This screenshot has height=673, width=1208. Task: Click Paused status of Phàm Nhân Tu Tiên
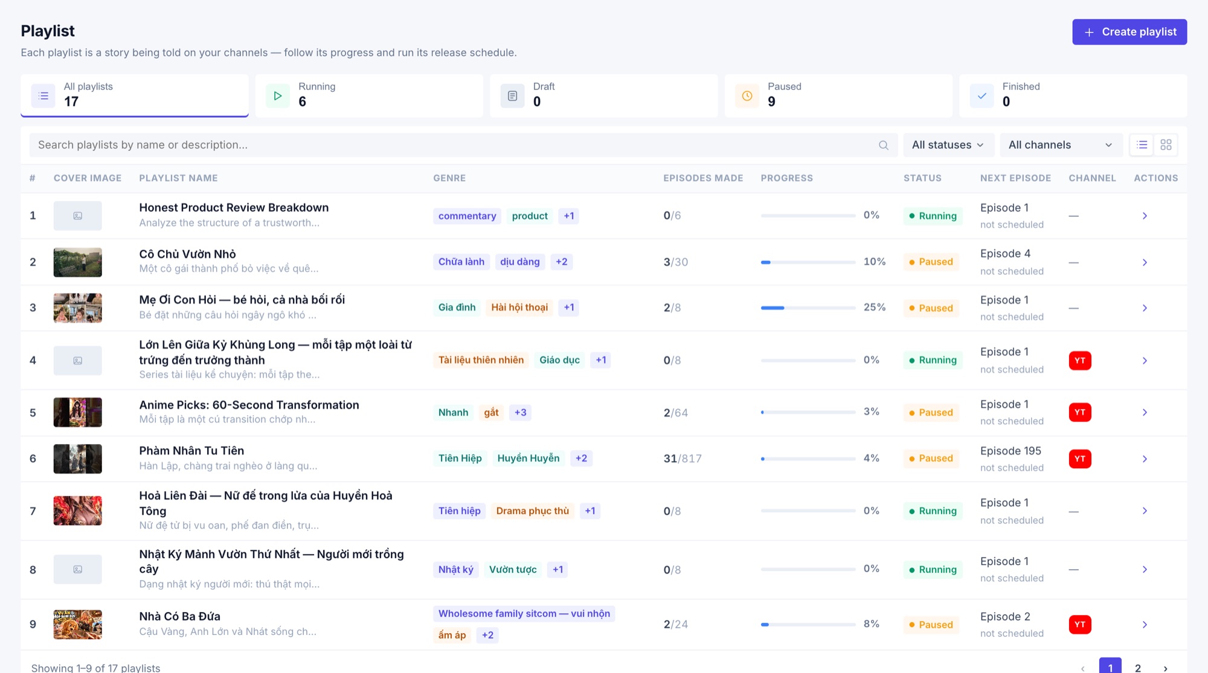click(931, 459)
